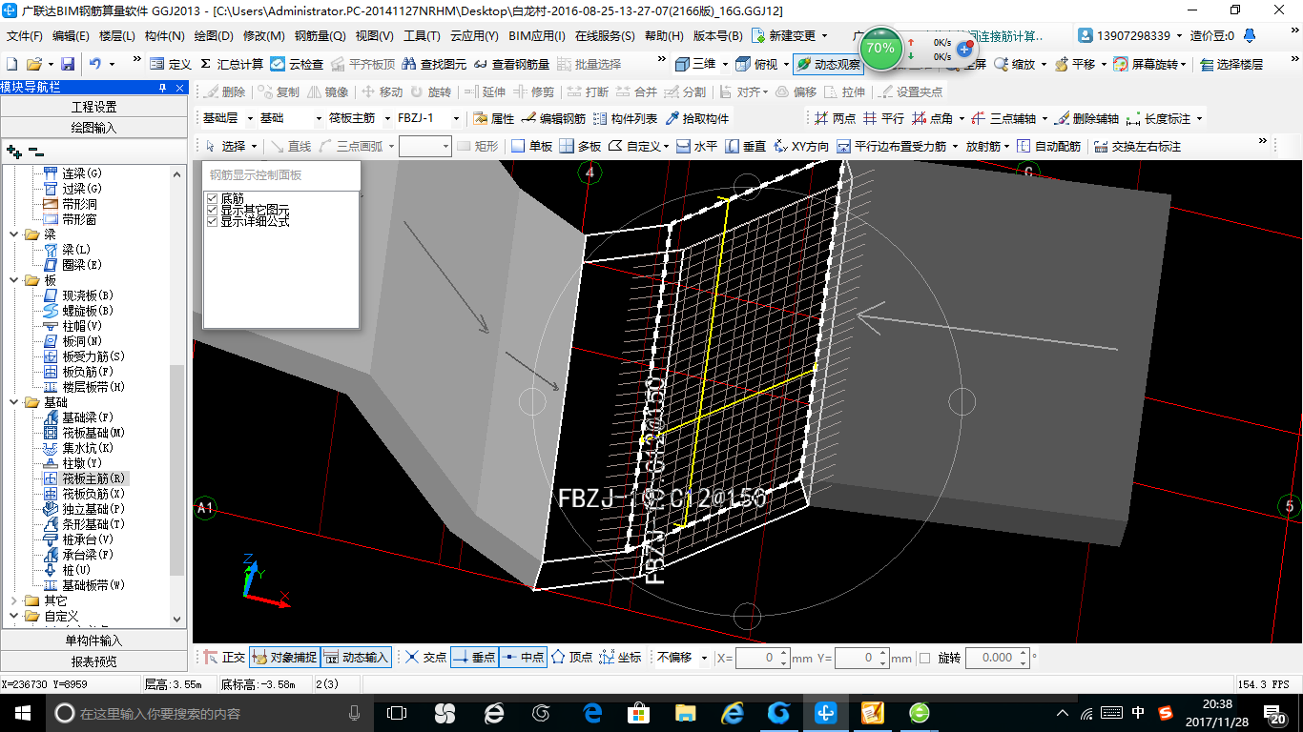The image size is (1303, 732).
Task: Run the 自动配筋 auto rebar tool
Action: (1048, 146)
